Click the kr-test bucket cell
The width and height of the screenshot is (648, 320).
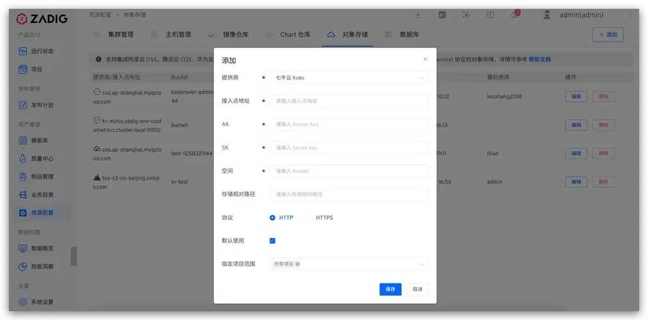coord(179,182)
